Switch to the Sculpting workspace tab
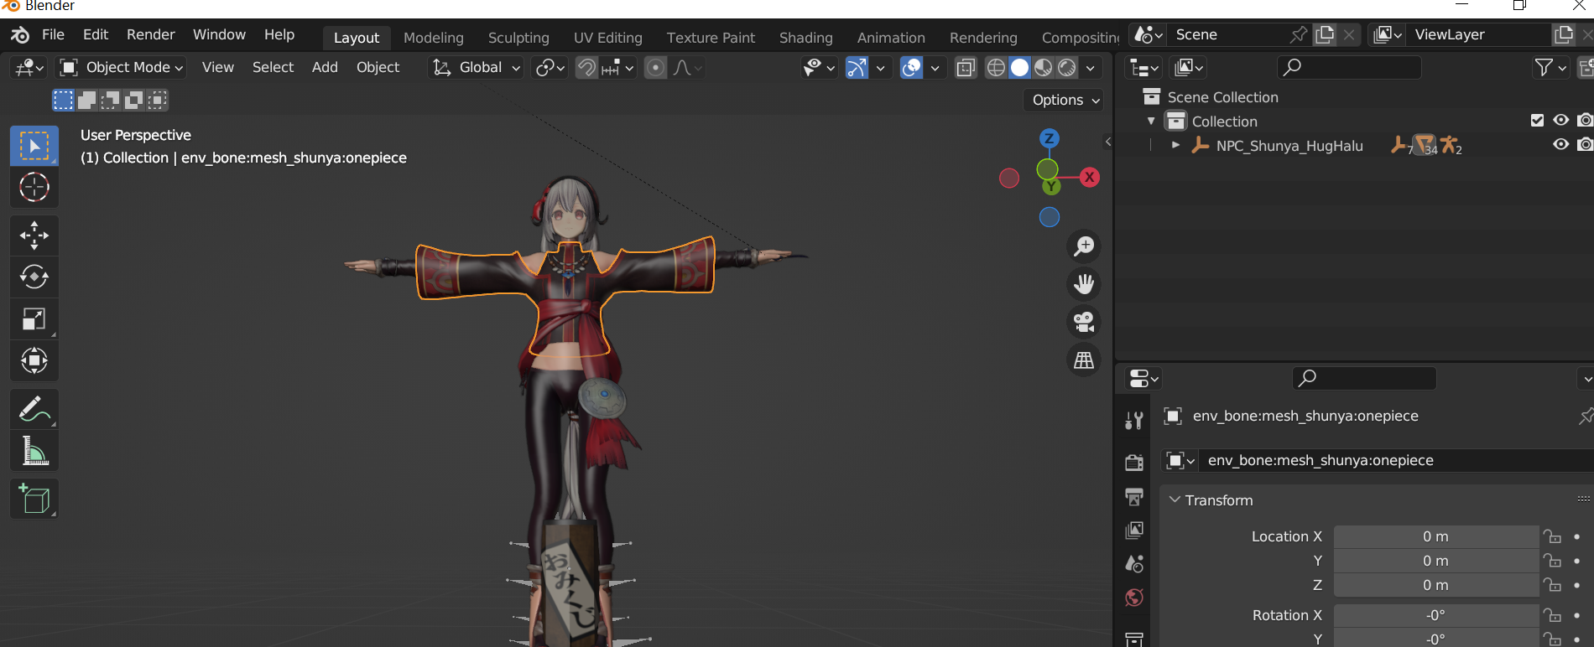This screenshot has width=1594, height=647. [518, 38]
